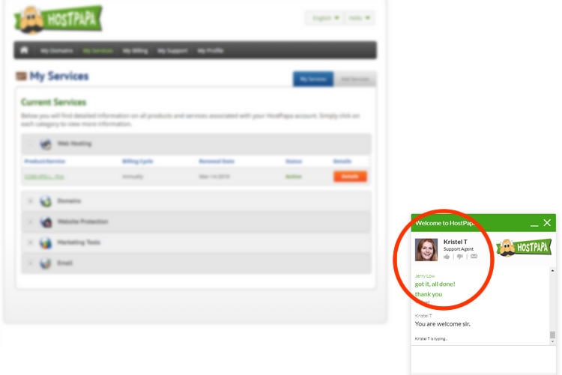The width and height of the screenshot is (562, 375).
Task: Click the Website Protection category icon
Action: [x=46, y=222]
